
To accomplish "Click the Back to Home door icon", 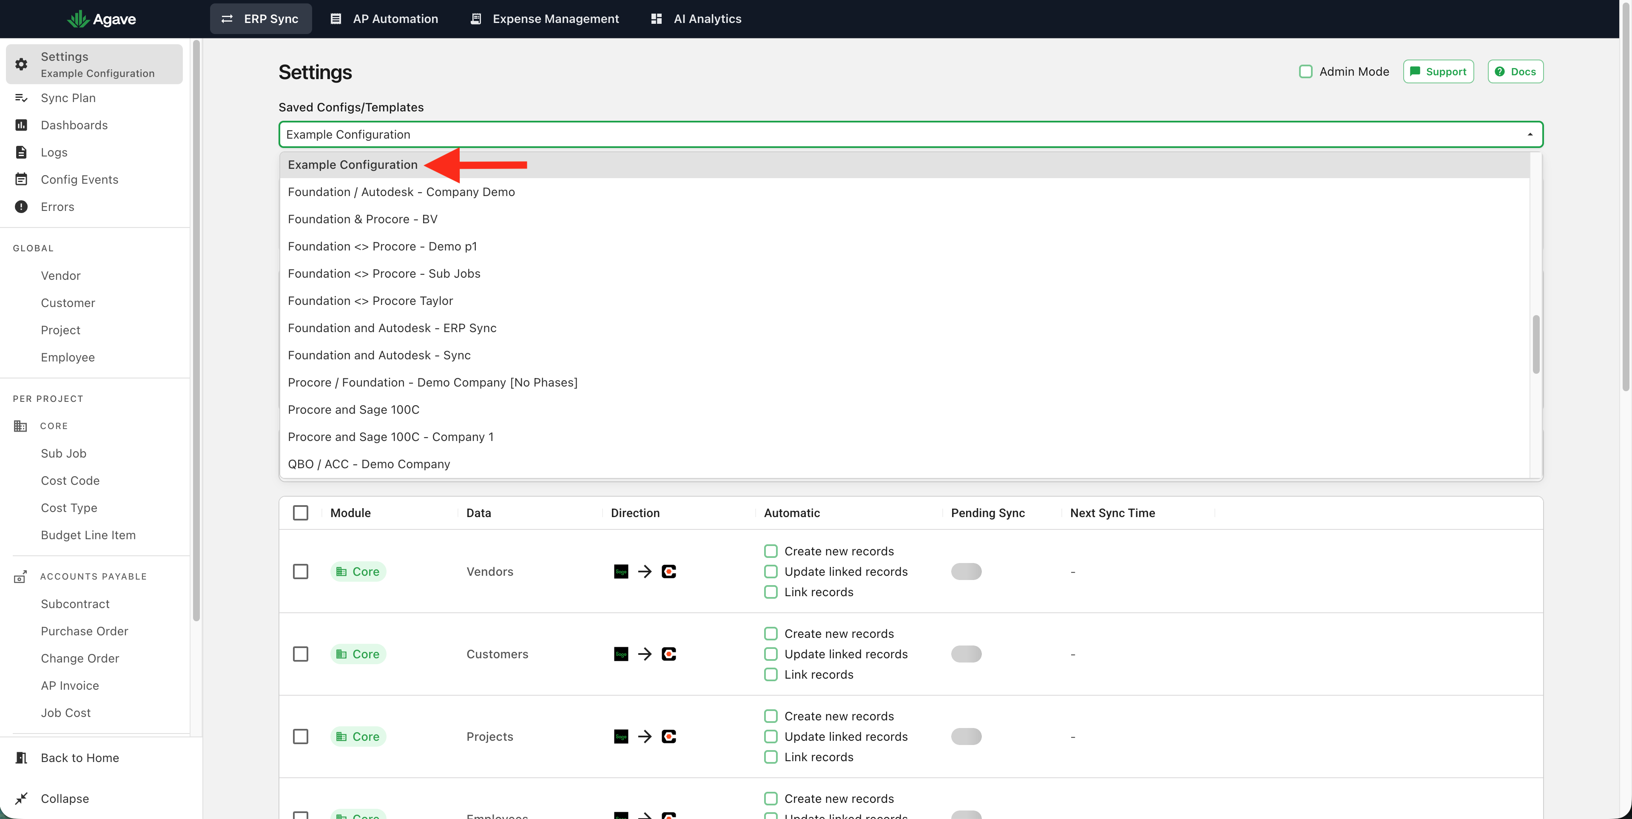I will click(x=21, y=758).
